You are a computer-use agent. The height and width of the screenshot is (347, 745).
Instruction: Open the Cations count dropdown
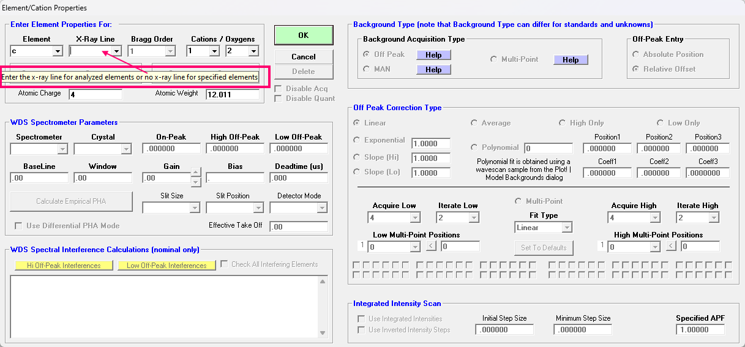pos(215,51)
